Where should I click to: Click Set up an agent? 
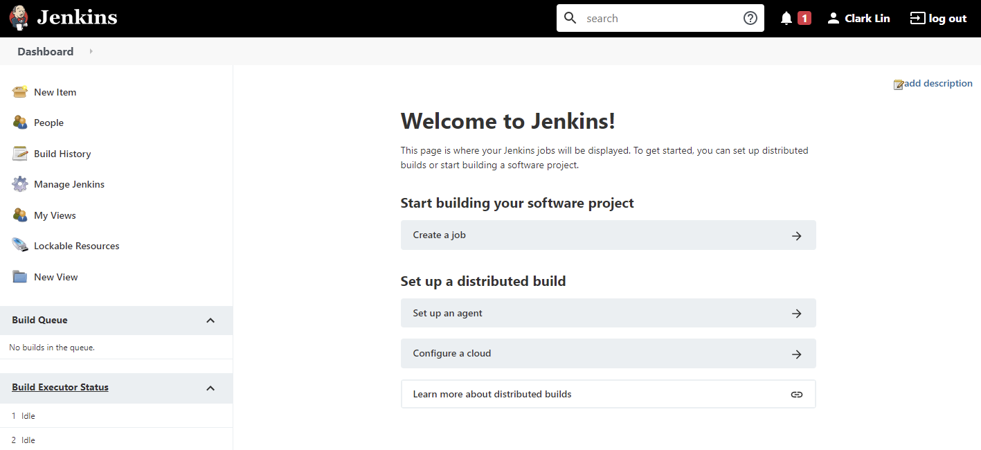[x=608, y=313]
